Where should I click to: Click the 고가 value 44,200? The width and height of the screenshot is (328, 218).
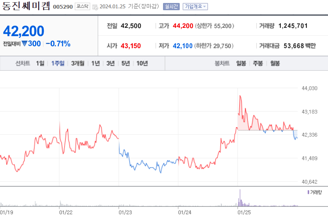click(x=183, y=26)
